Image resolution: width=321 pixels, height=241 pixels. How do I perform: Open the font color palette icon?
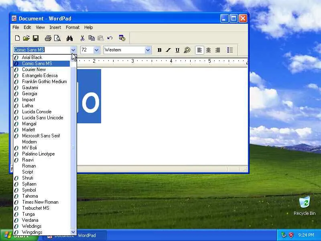pos(187,50)
